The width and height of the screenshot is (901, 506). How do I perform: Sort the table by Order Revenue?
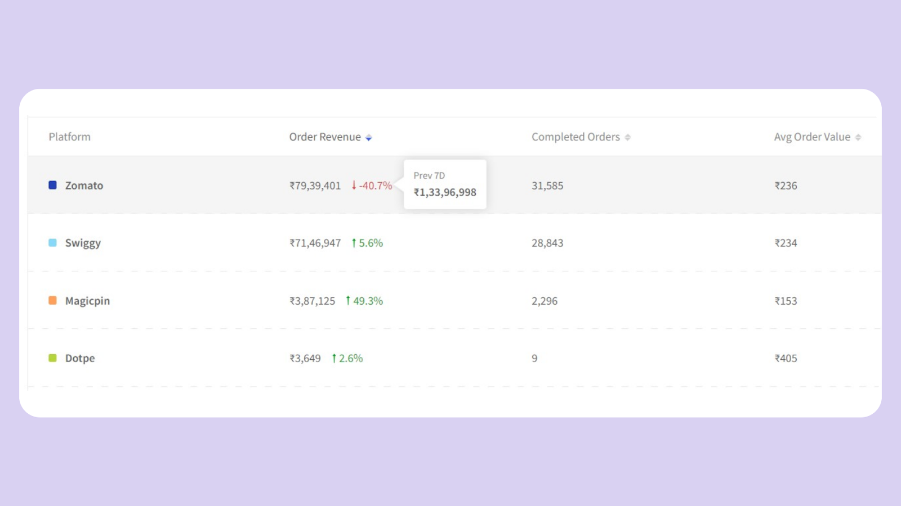325,137
